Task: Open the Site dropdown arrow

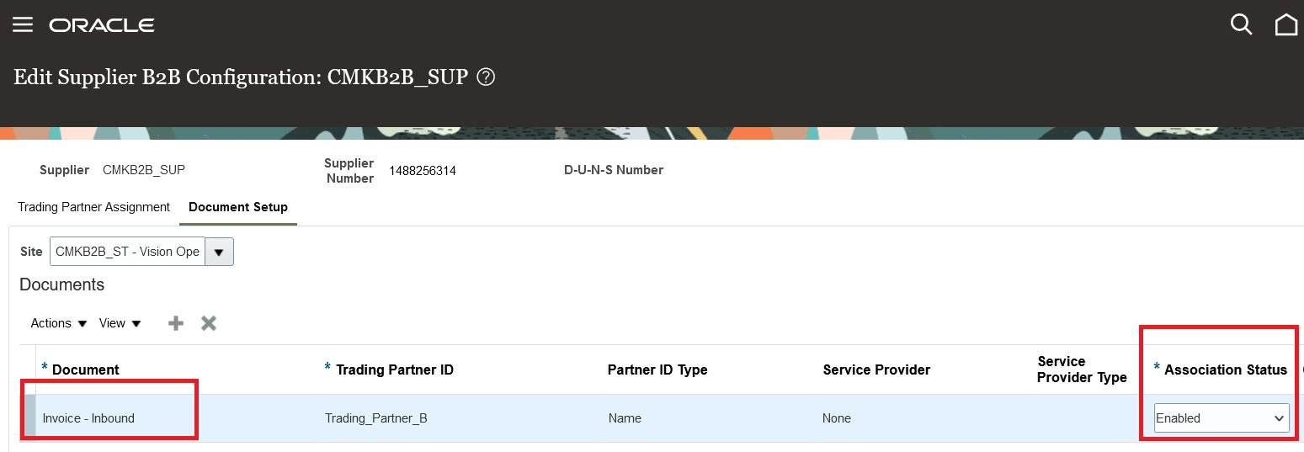Action: click(x=220, y=252)
